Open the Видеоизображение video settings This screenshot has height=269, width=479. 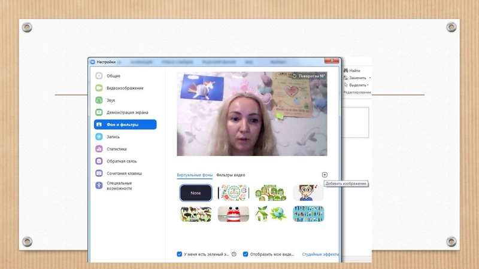(x=125, y=88)
